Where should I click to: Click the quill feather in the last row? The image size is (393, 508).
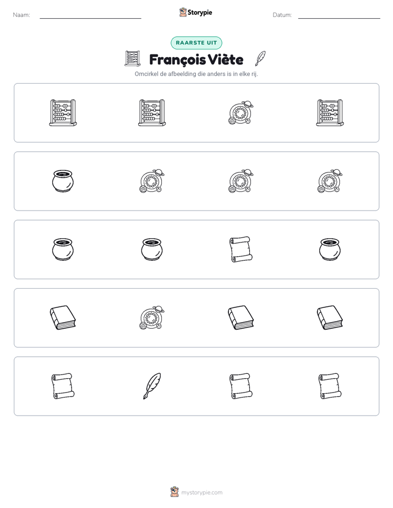pyautogui.click(x=152, y=386)
